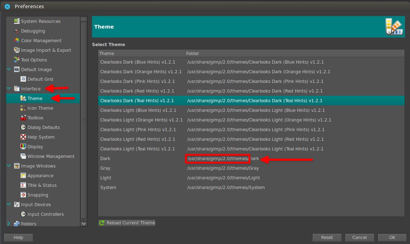Click sidebar scrollbar down arrow
The image size is (410, 244).
[x=84, y=224]
